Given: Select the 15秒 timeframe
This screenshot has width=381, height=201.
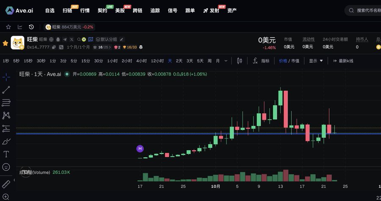Looking at the screenshot, I should click(x=28, y=61).
